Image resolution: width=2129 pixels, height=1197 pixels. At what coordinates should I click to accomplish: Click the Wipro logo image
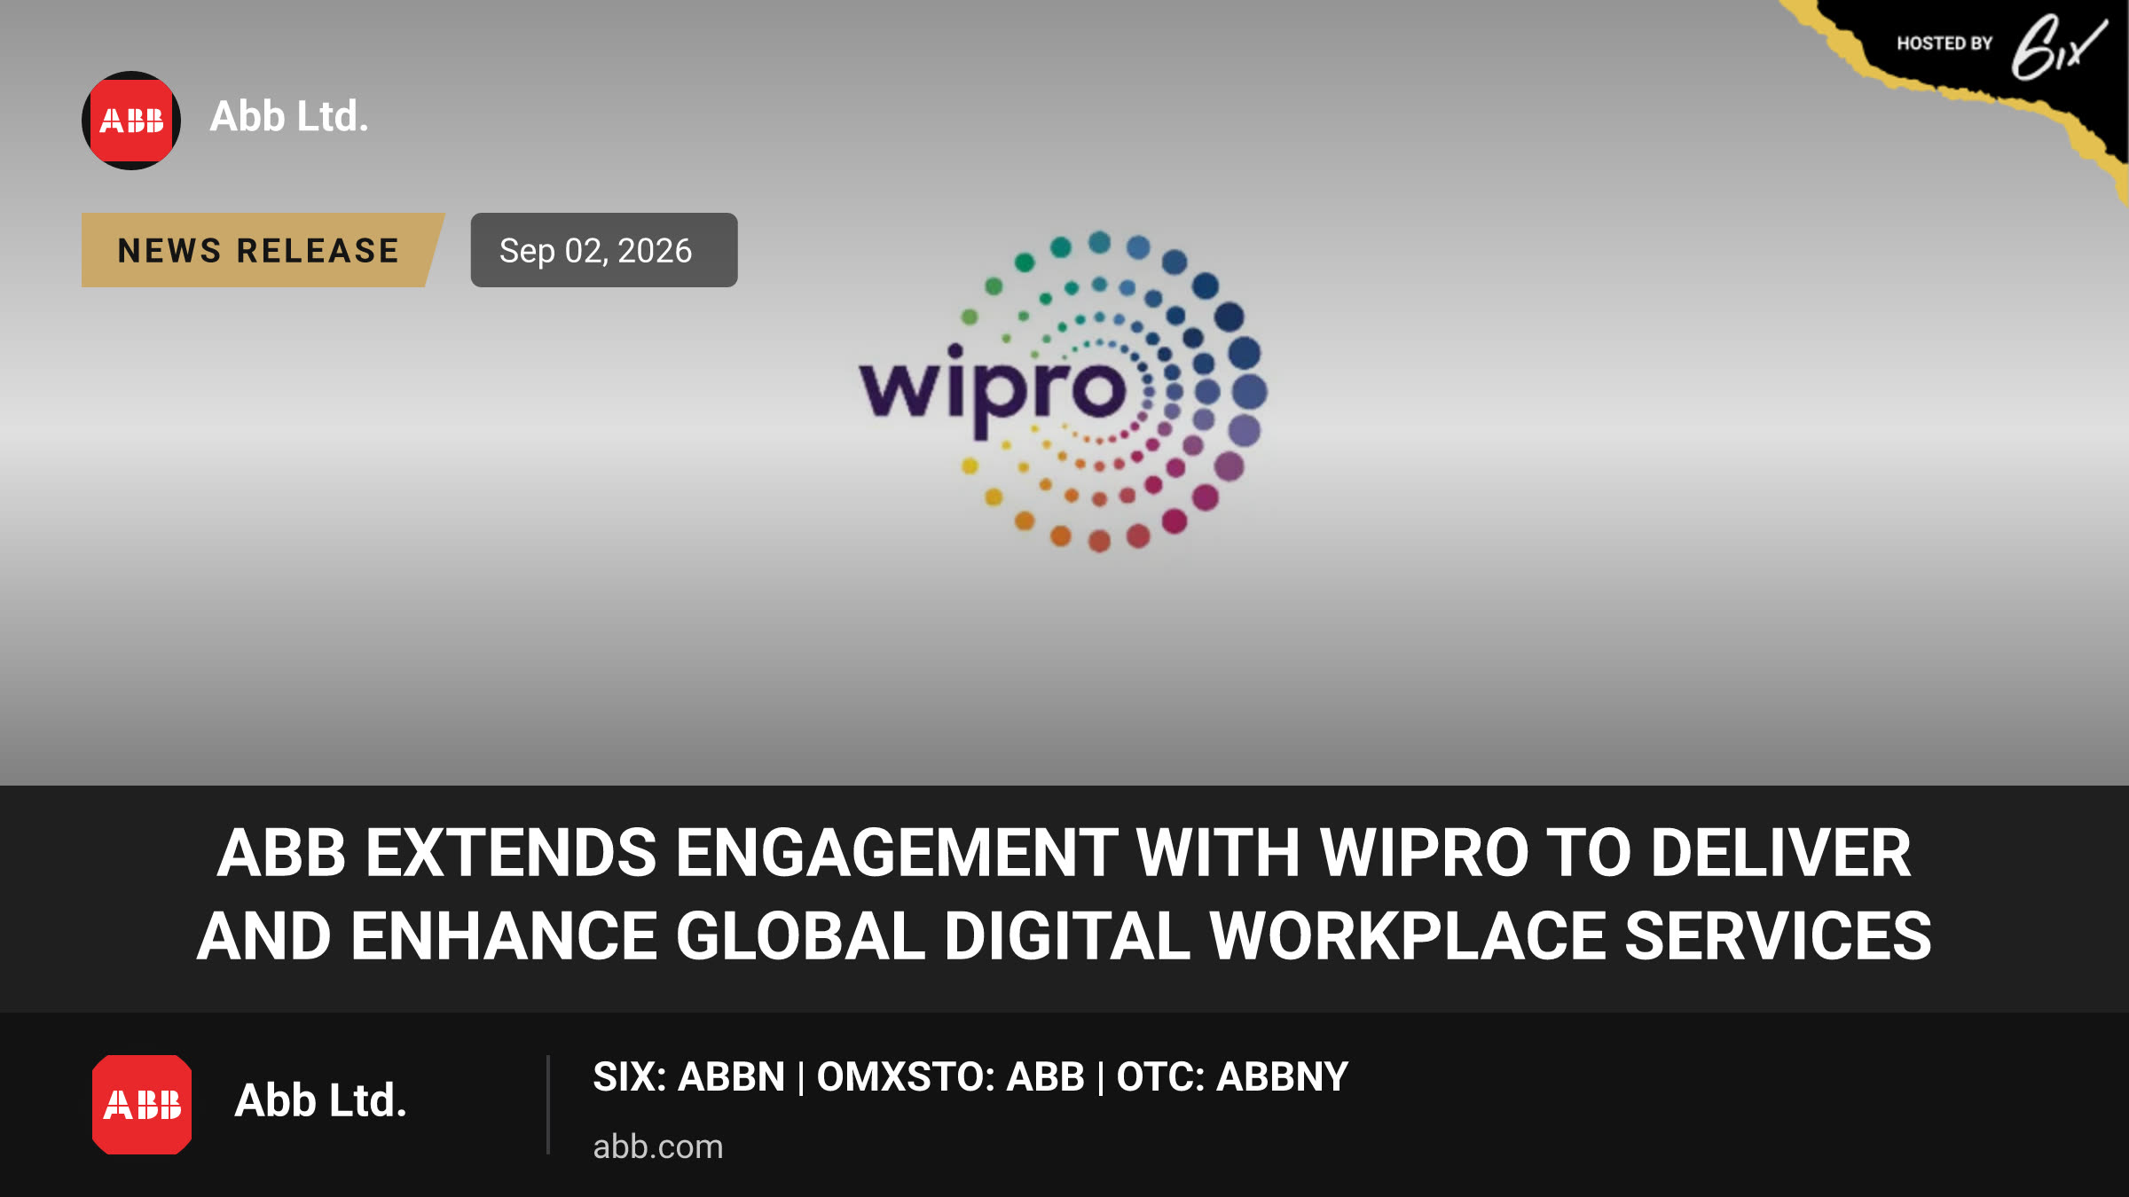coord(1064,391)
